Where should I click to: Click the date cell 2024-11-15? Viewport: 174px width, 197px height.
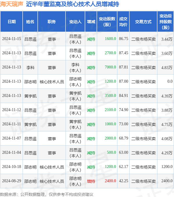(x=12, y=39)
